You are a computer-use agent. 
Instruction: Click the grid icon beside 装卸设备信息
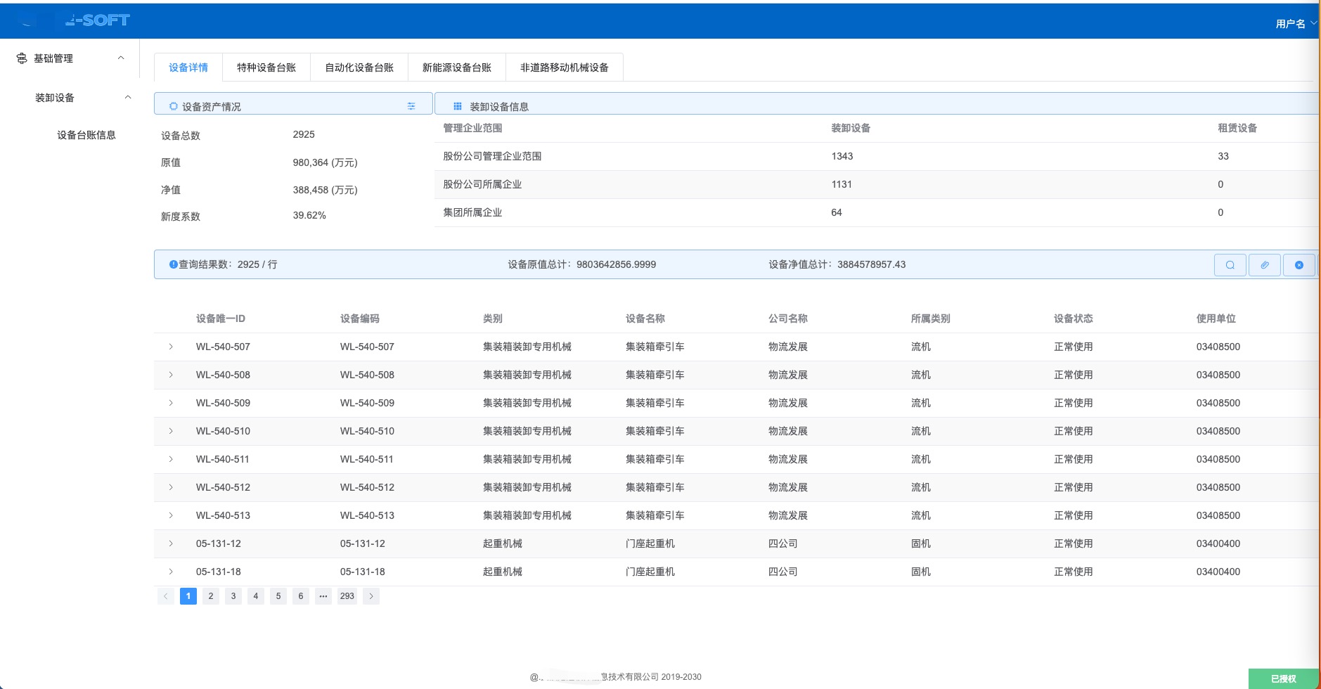[457, 106]
